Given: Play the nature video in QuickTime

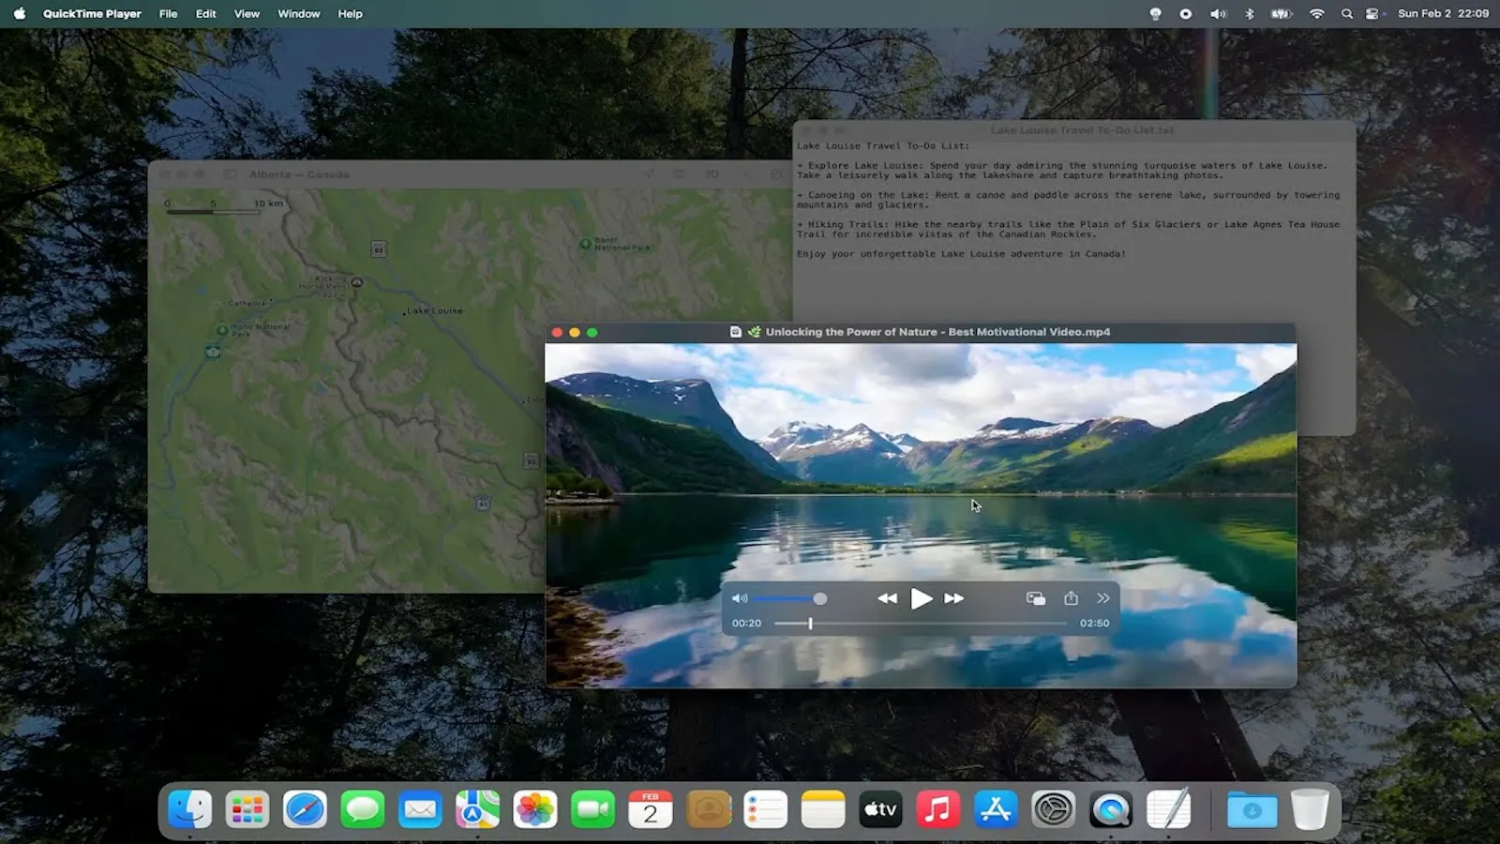Looking at the screenshot, I should (922, 598).
